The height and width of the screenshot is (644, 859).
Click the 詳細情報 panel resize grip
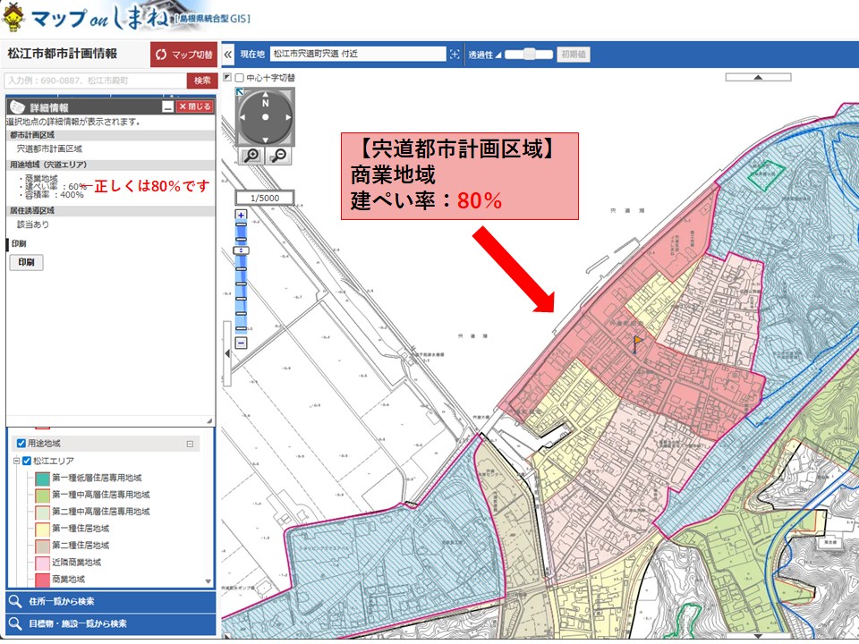(209, 420)
